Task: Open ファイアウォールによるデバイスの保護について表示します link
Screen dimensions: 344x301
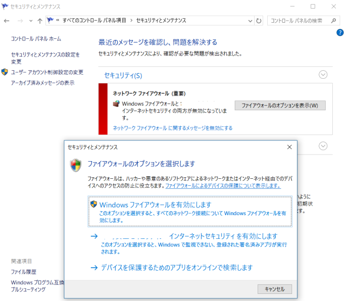Action: tap(223, 186)
